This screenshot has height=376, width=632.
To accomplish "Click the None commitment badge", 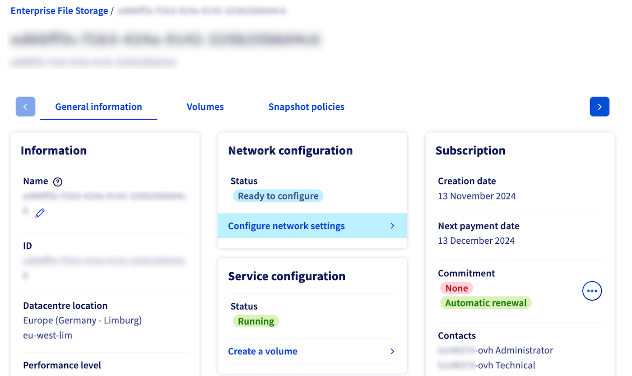I will coord(456,288).
